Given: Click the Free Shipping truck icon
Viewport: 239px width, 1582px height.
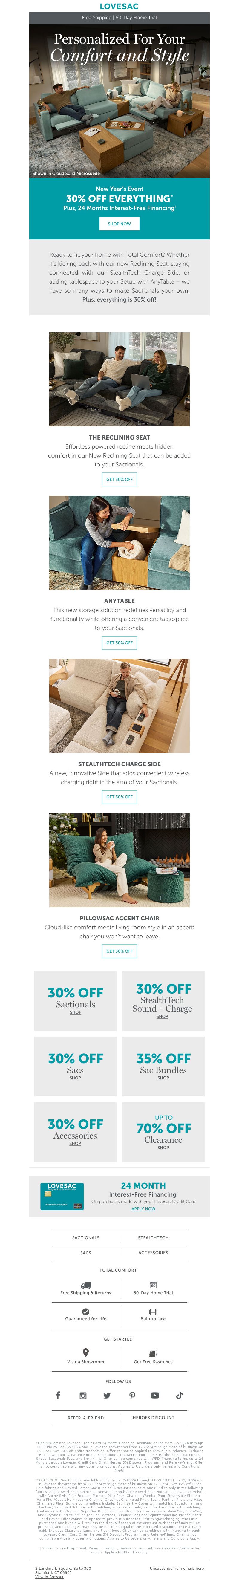Looking at the screenshot, I should pyautogui.click(x=85, y=1285).
